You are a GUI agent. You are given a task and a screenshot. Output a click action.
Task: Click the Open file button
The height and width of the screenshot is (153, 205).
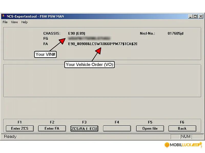tap(150, 128)
